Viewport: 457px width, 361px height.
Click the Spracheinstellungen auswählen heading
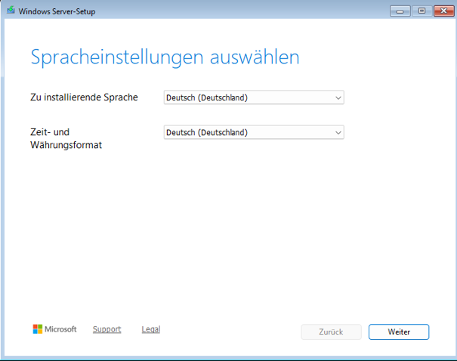(x=165, y=57)
